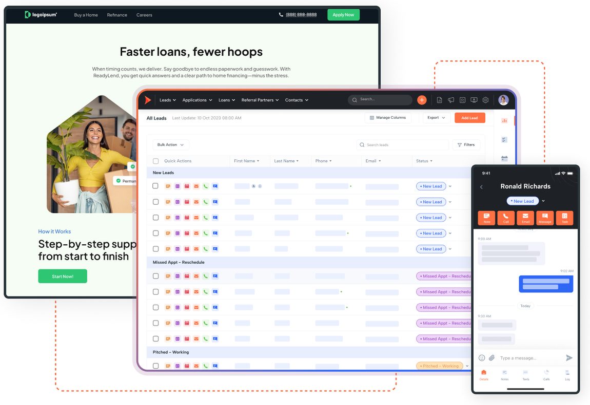Open the bar chart icon in right sidebar

pos(505,120)
